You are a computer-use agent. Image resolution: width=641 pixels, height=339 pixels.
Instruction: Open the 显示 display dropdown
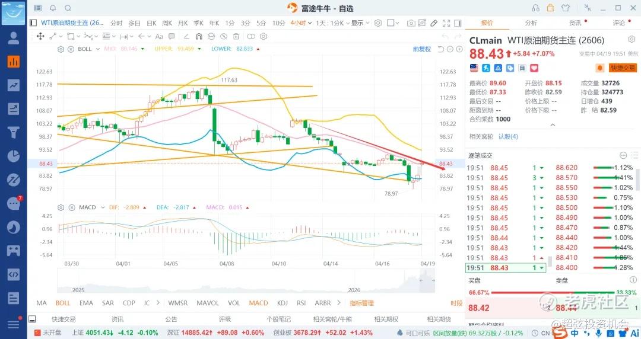(360, 23)
